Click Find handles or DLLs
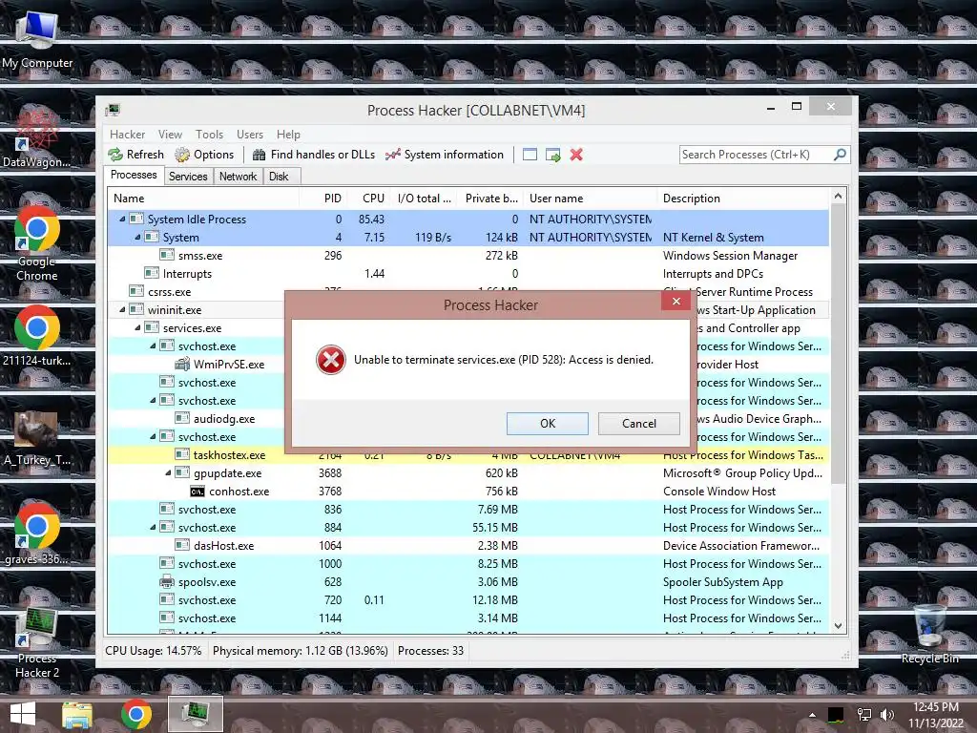 coord(313,155)
